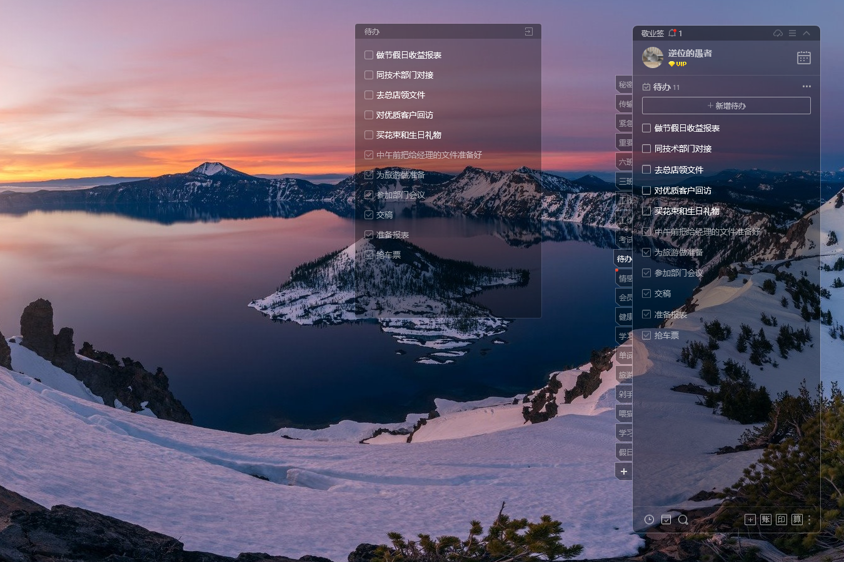Screen dimensions: 844x562
Task: Uncheck 参加部门会议 in floating 待办 window
Action: (369, 195)
